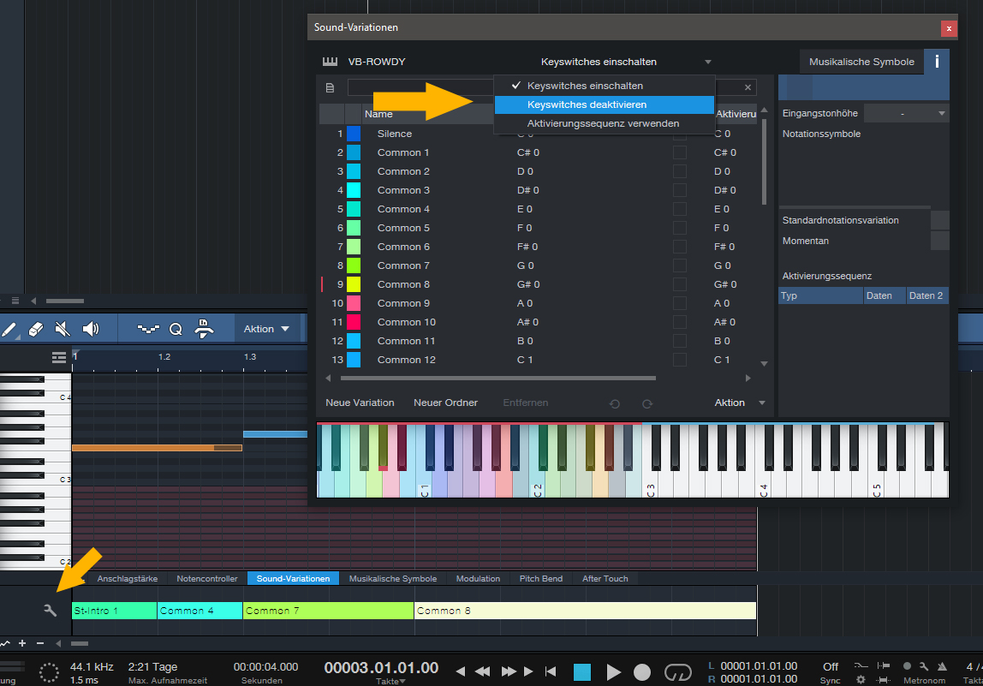Click the wrench icon beside the variations lane

50,611
